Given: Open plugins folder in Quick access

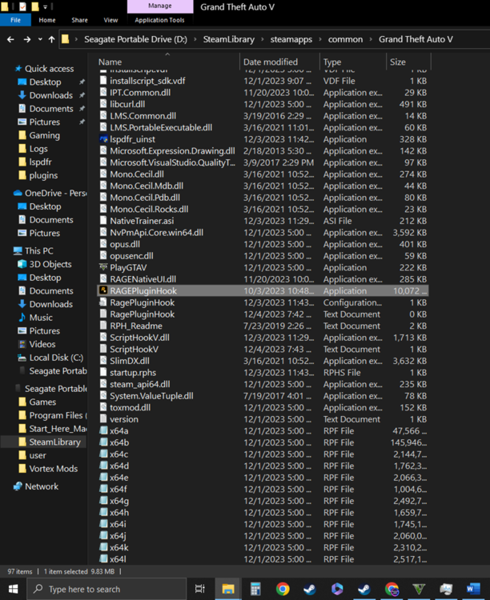Looking at the screenshot, I should click(43, 176).
